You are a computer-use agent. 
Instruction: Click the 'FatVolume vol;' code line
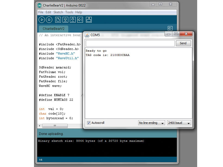[52, 72]
